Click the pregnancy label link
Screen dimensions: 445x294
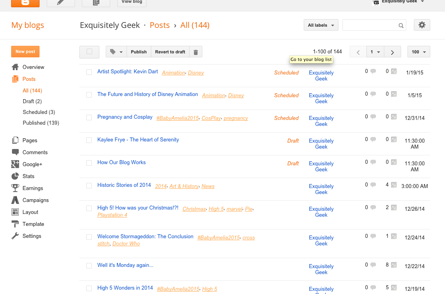coord(235,118)
